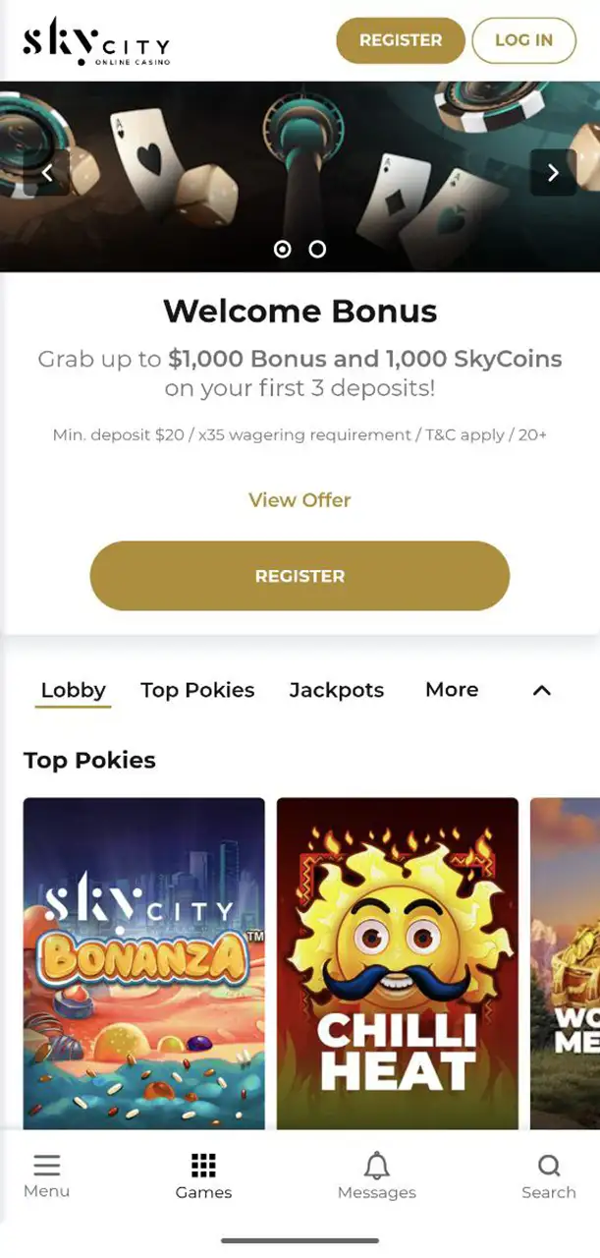The height and width of the screenshot is (1258, 600).
Task: Tap the Games grid icon
Action: (x=203, y=1167)
